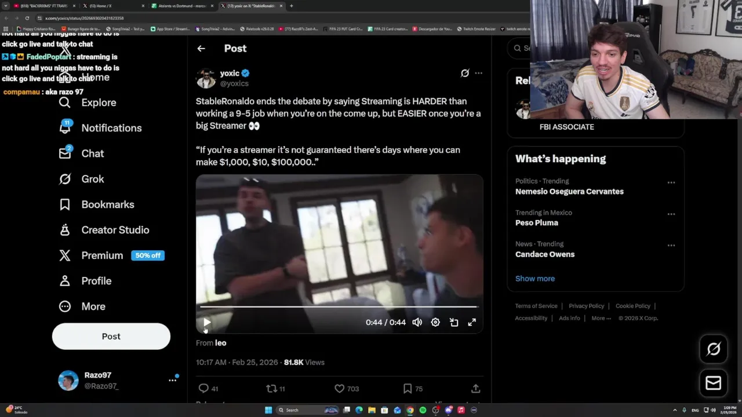Open Discord from the taskbar
The height and width of the screenshot is (417, 742).
point(448,410)
